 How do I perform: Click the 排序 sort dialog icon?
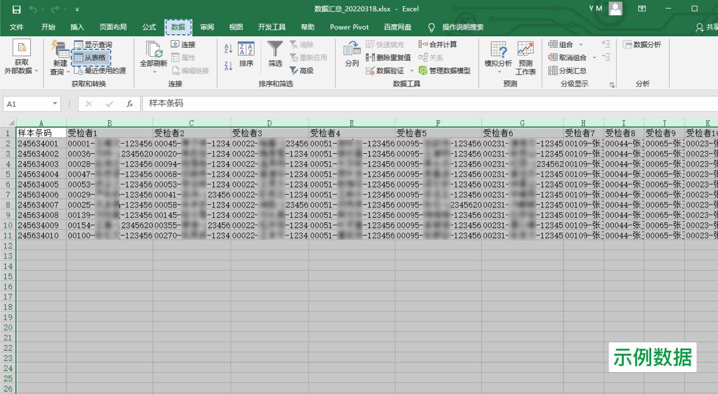tap(246, 50)
